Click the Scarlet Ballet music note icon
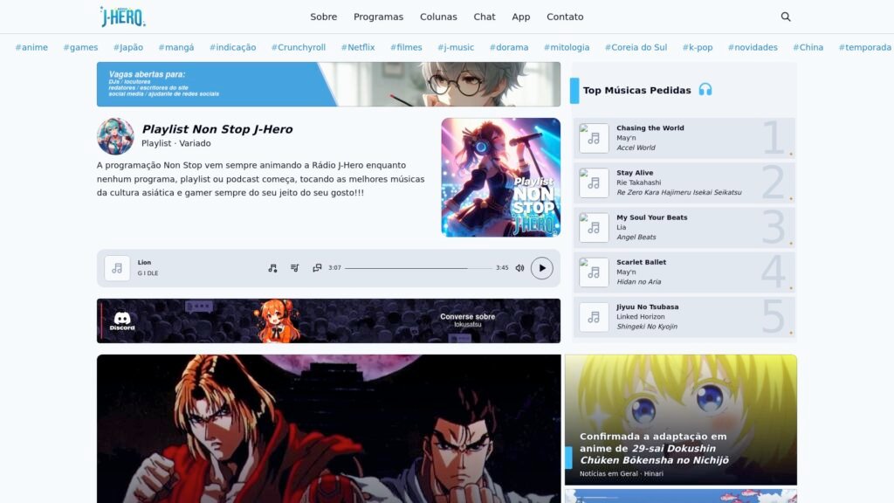Image resolution: width=894 pixels, height=503 pixels. [x=594, y=272]
